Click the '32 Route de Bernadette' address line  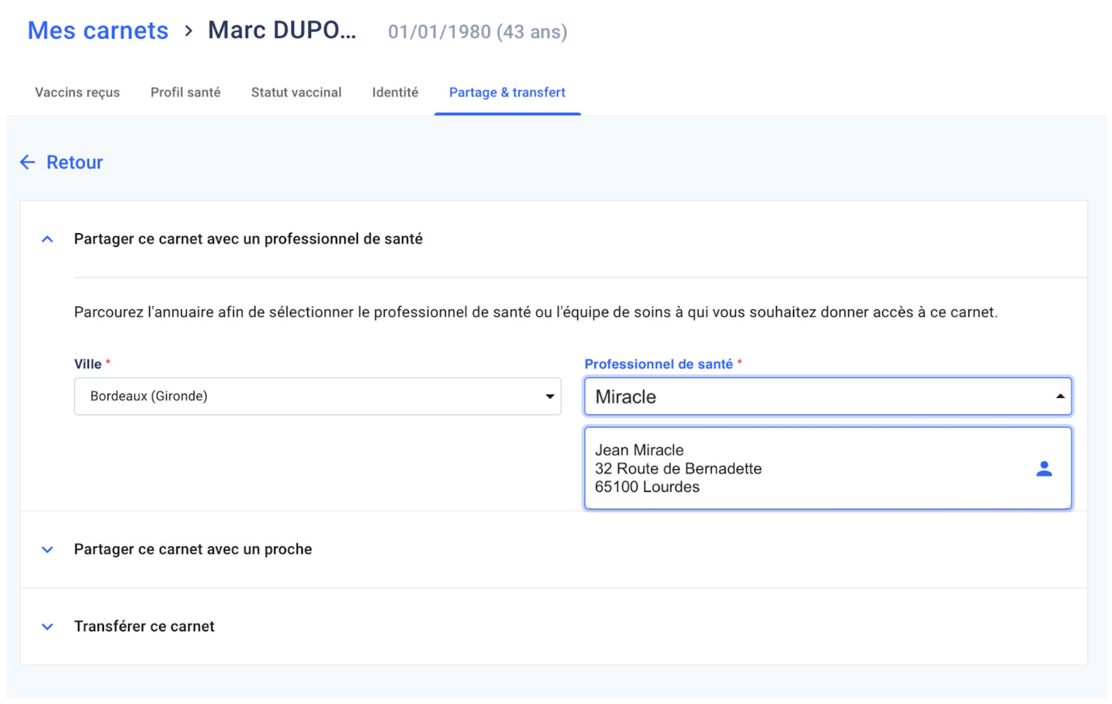[x=678, y=468]
